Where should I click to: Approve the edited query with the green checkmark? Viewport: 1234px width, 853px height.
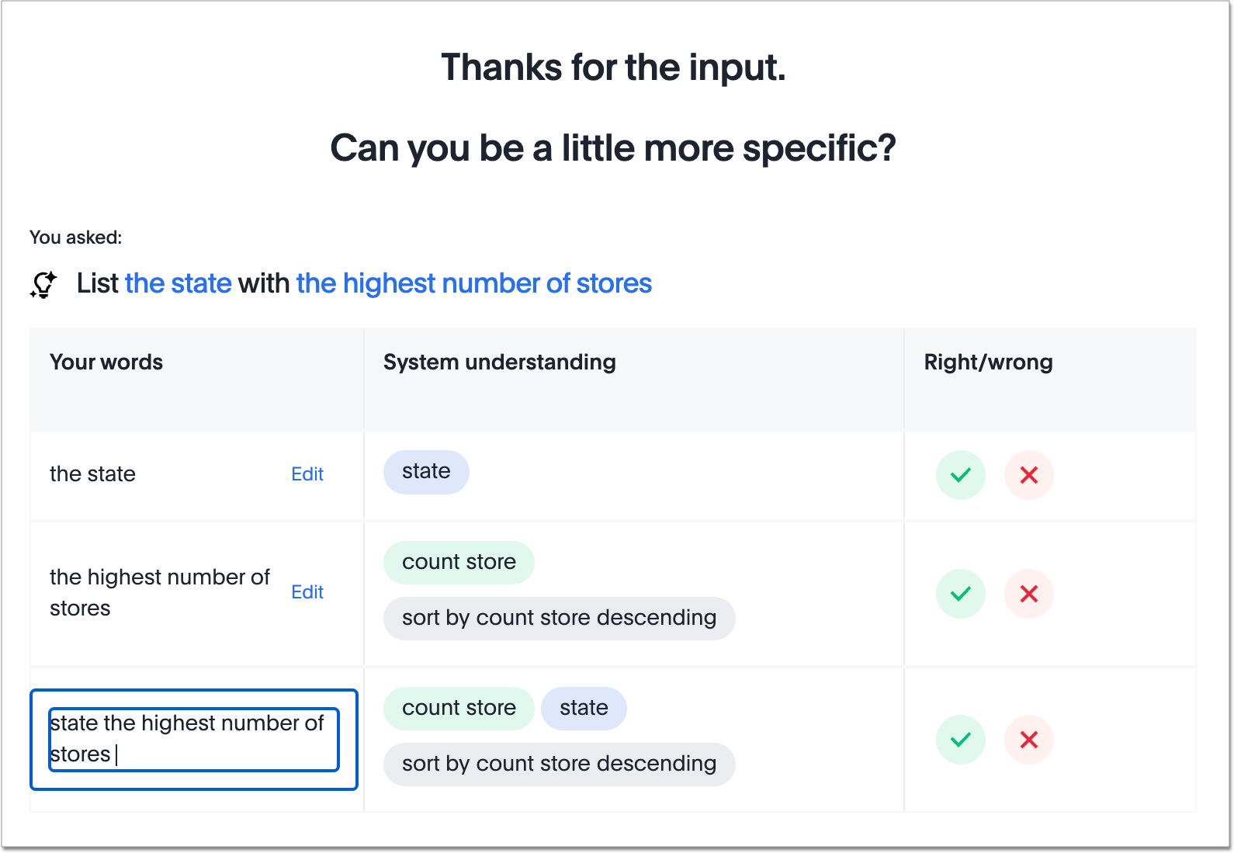tap(960, 740)
